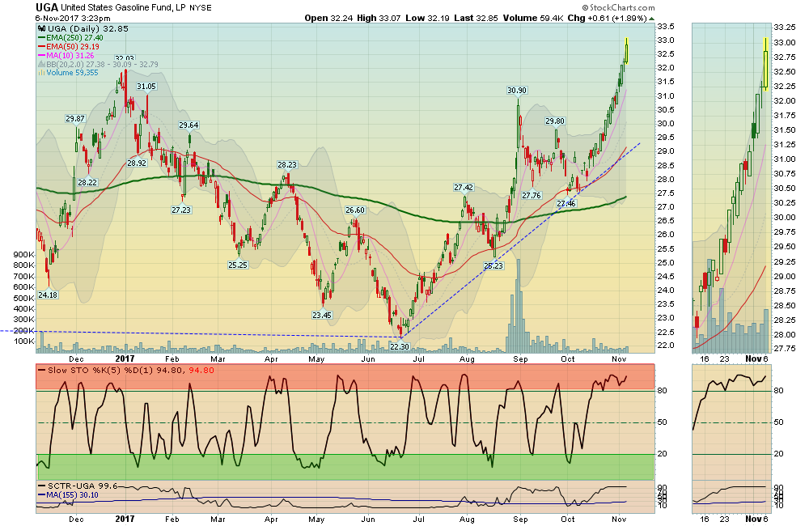Click the United States Gasoline Fund, LP name
This screenshot has width=809, height=526.
(x=123, y=8)
